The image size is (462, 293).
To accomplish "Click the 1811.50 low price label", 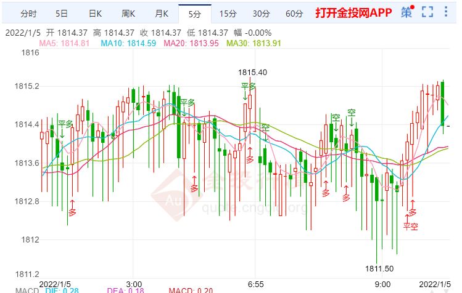I will 379,268.
